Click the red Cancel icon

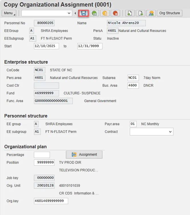[x=115, y=13]
